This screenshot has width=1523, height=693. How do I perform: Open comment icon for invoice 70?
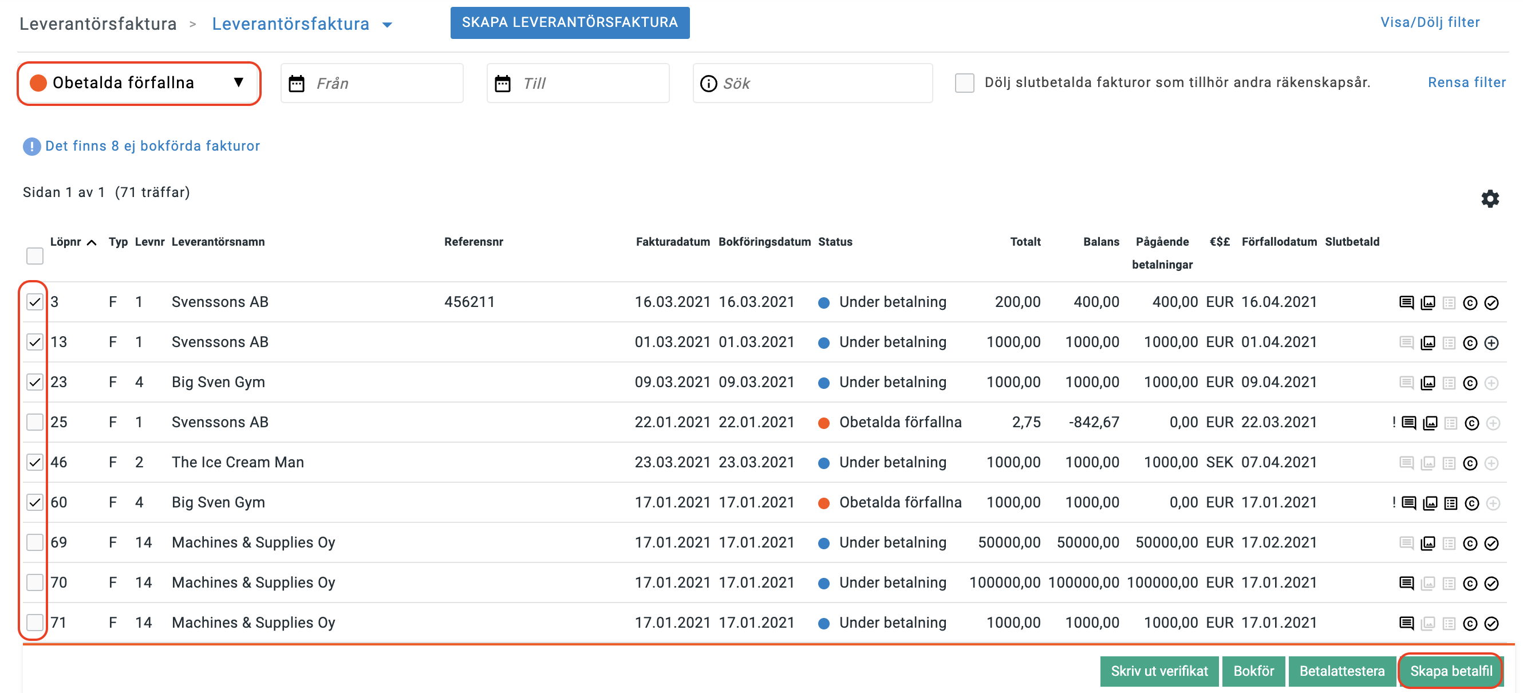(1407, 584)
